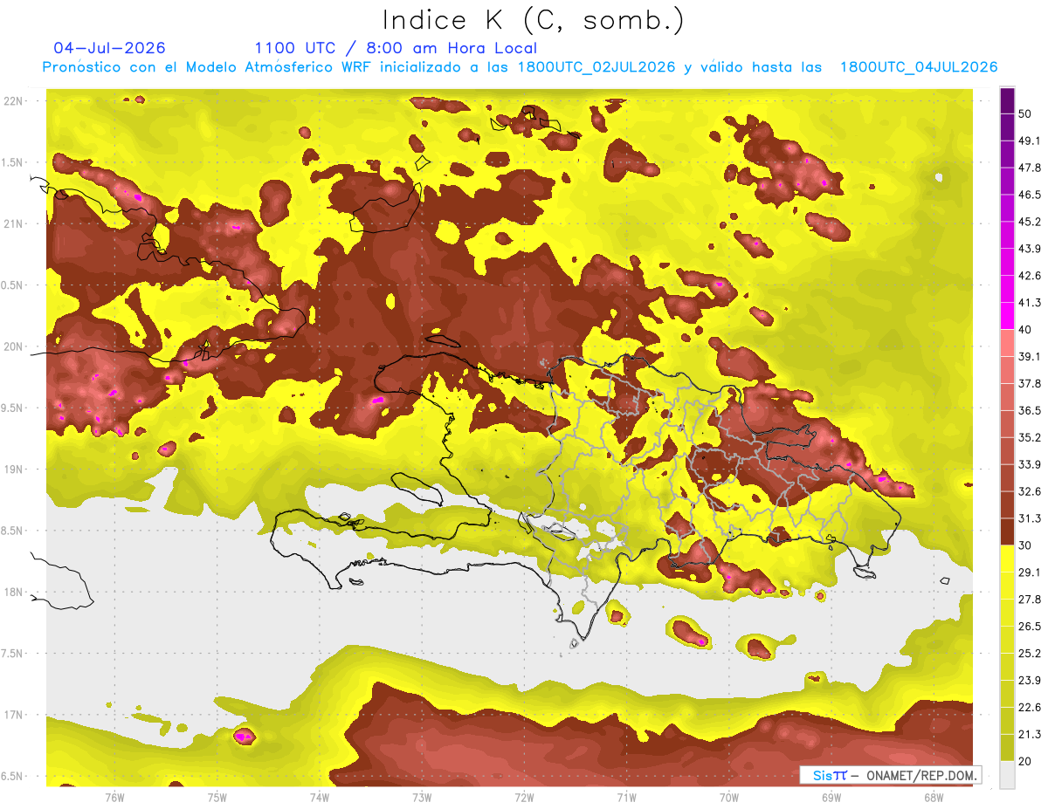Click the 'Indice K (C, somb.)' title
This screenshot has height=809, width=1048.
[x=533, y=20]
